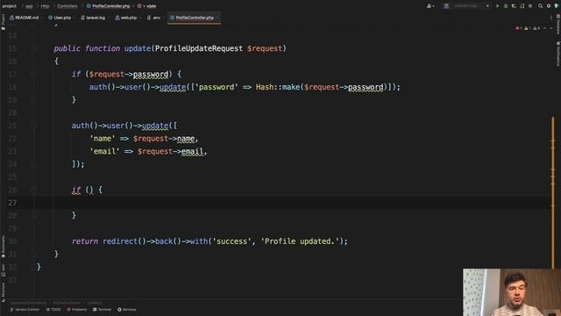
Task: Click the Stop square icon in toolbar
Action: click(530, 6)
